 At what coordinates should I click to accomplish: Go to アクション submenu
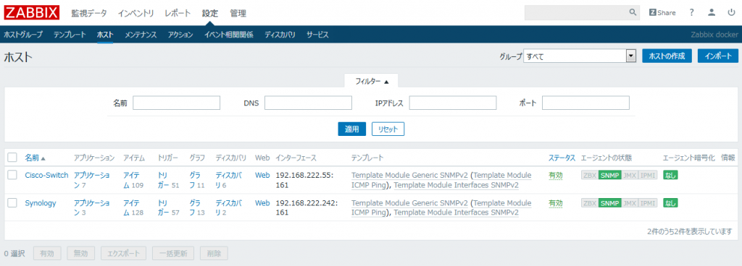tap(180, 35)
